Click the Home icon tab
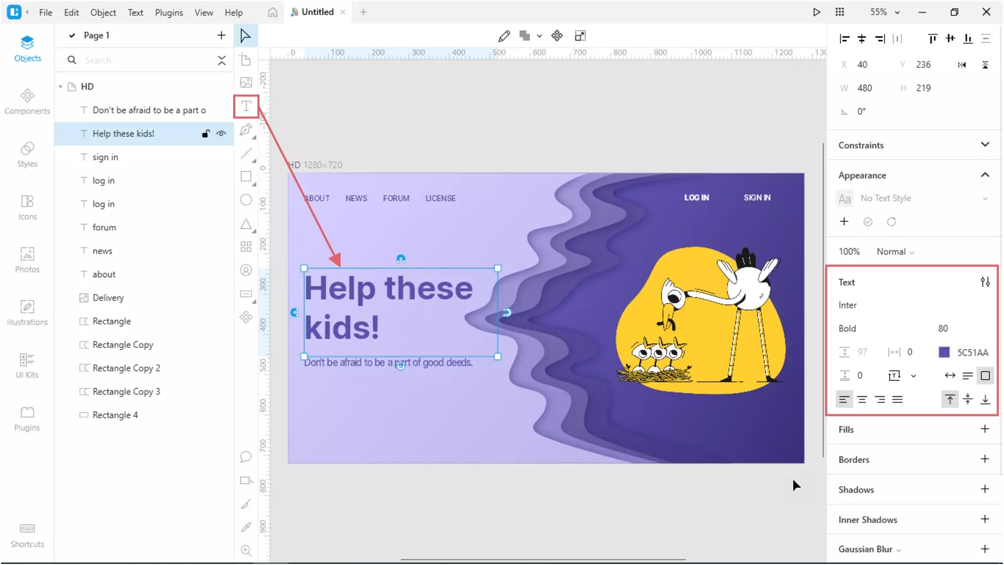 272,12
